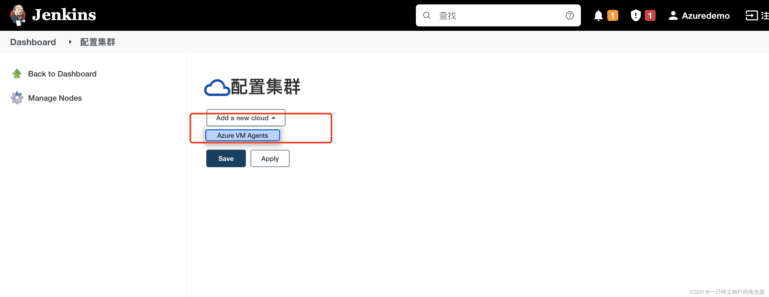Image resolution: width=769 pixels, height=297 pixels.
Task: Click the Back to Dashboard menu item
Action: (x=62, y=73)
